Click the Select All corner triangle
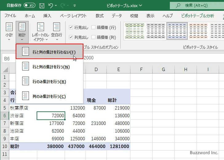Image resolution: width=224 pixels, height=160 pixels. click(x=6, y=70)
